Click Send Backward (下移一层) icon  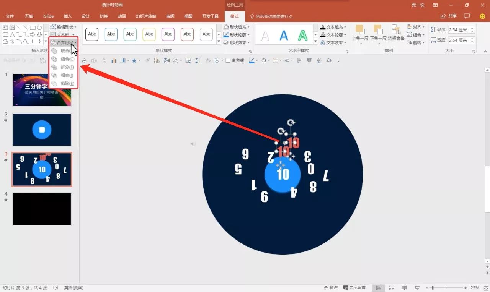[x=378, y=30]
